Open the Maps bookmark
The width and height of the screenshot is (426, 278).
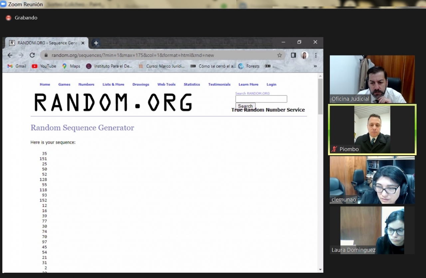coord(71,66)
